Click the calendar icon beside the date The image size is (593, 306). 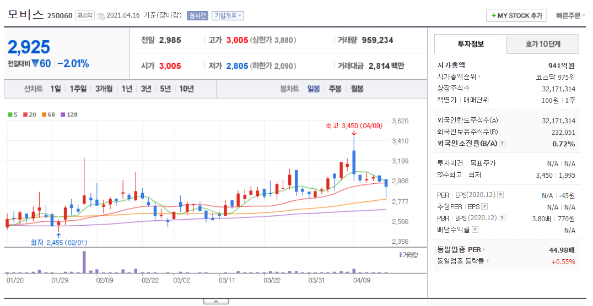click(101, 17)
